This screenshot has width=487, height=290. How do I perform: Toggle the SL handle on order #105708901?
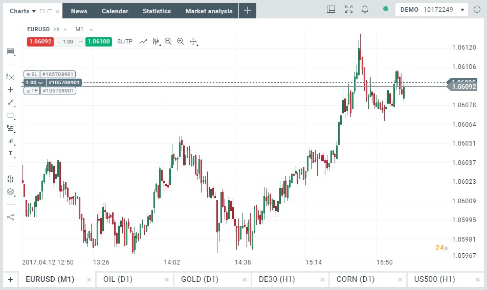31,75
